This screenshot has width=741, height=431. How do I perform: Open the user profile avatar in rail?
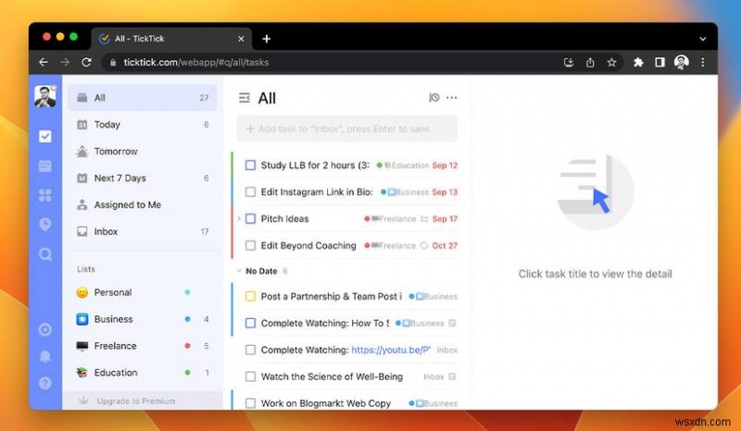tap(44, 97)
